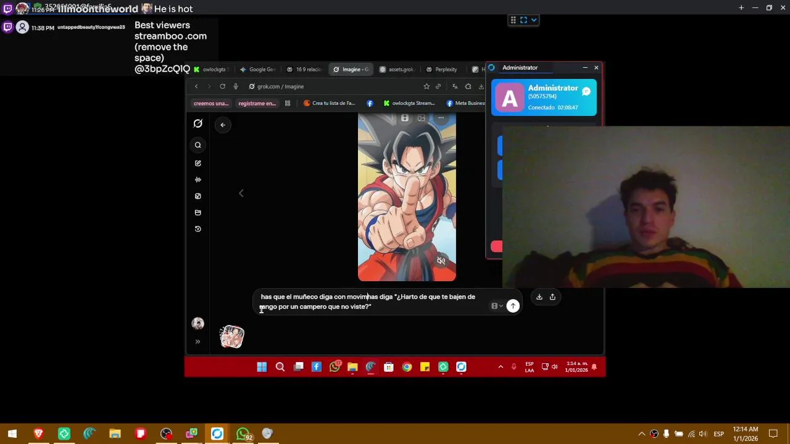The height and width of the screenshot is (444, 790).
Task: Open the Imagine icon in Grok sidebar
Action: tap(197, 196)
